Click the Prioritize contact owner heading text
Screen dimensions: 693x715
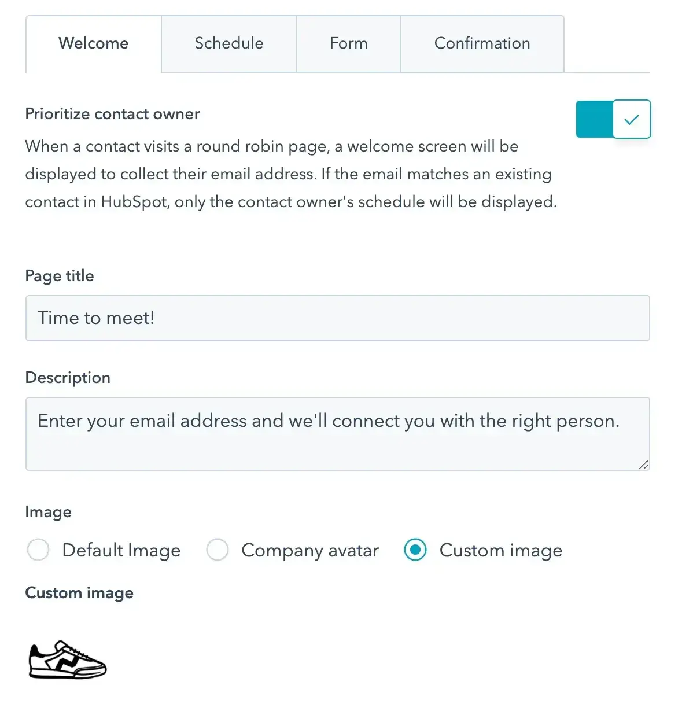click(x=112, y=114)
